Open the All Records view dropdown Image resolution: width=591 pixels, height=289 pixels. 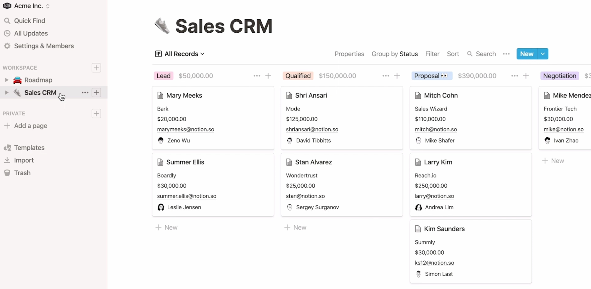180,54
